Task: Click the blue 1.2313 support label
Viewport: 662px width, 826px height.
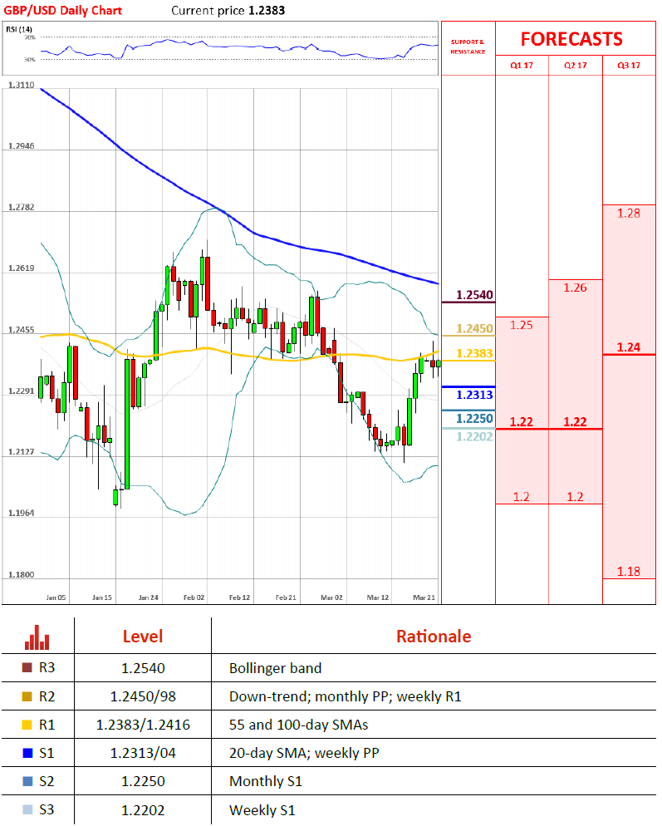Action: (x=474, y=395)
